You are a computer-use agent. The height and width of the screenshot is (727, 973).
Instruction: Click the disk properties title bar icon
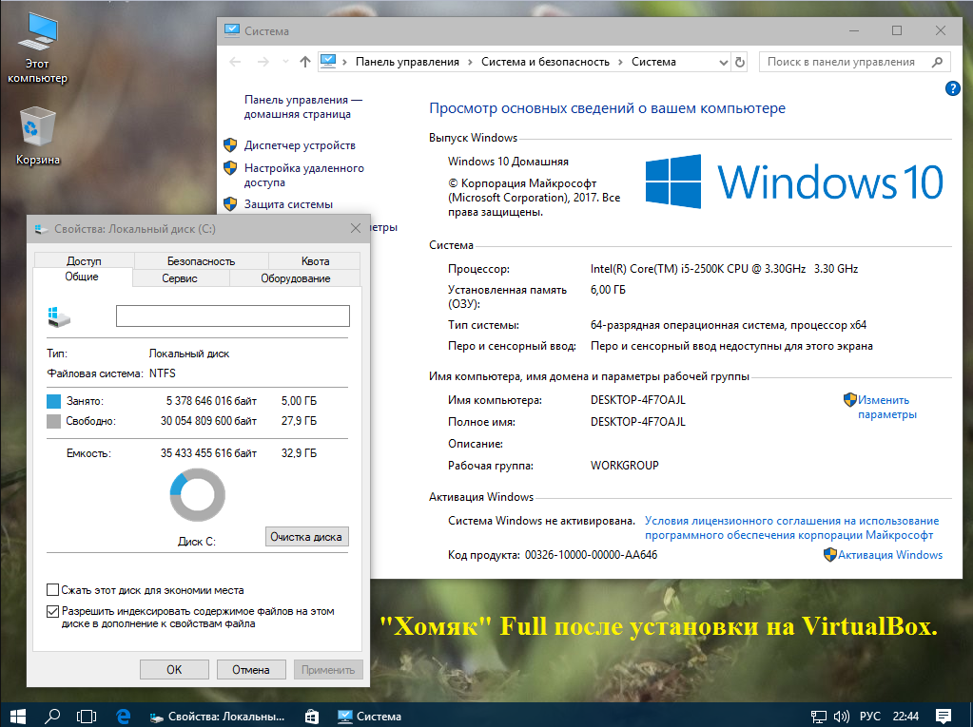point(42,229)
